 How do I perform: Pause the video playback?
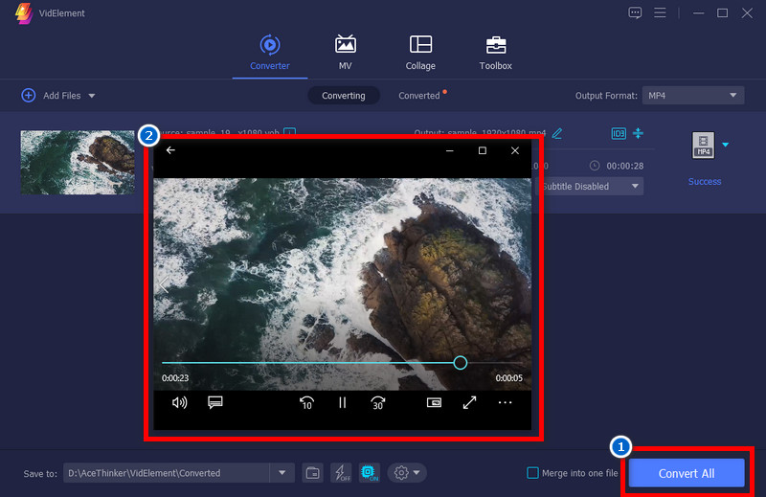point(342,403)
